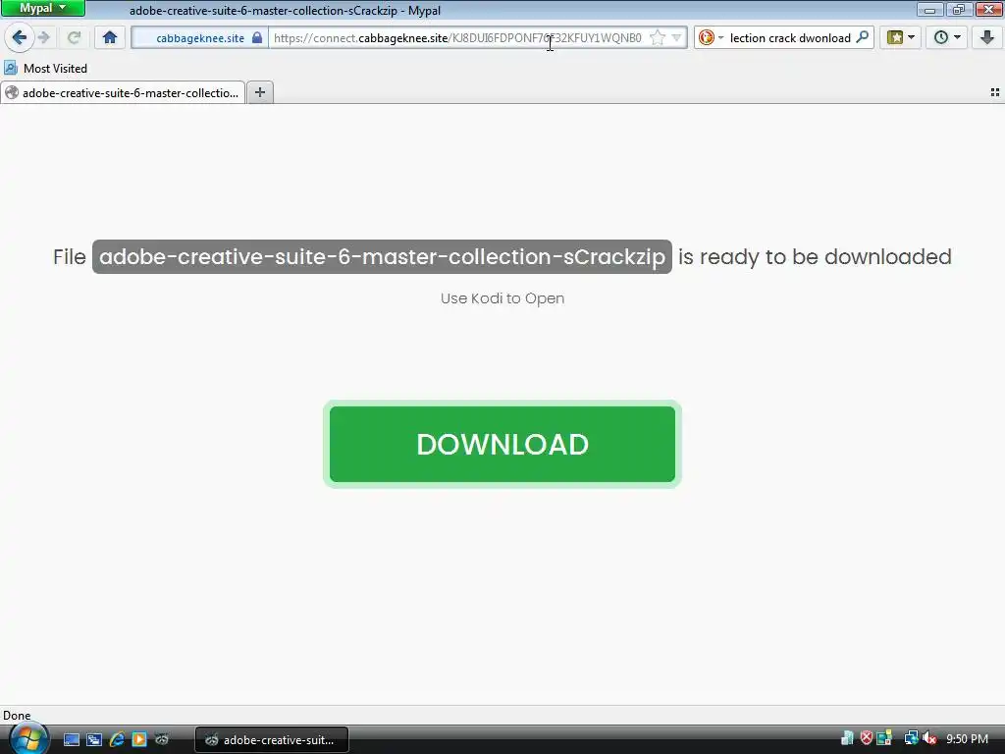Select the adobe-creative-suite tab
The width and height of the screenshot is (1005, 754).
click(x=123, y=93)
